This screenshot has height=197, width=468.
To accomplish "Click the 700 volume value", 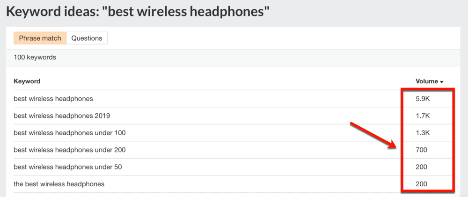I will click(422, 150).
